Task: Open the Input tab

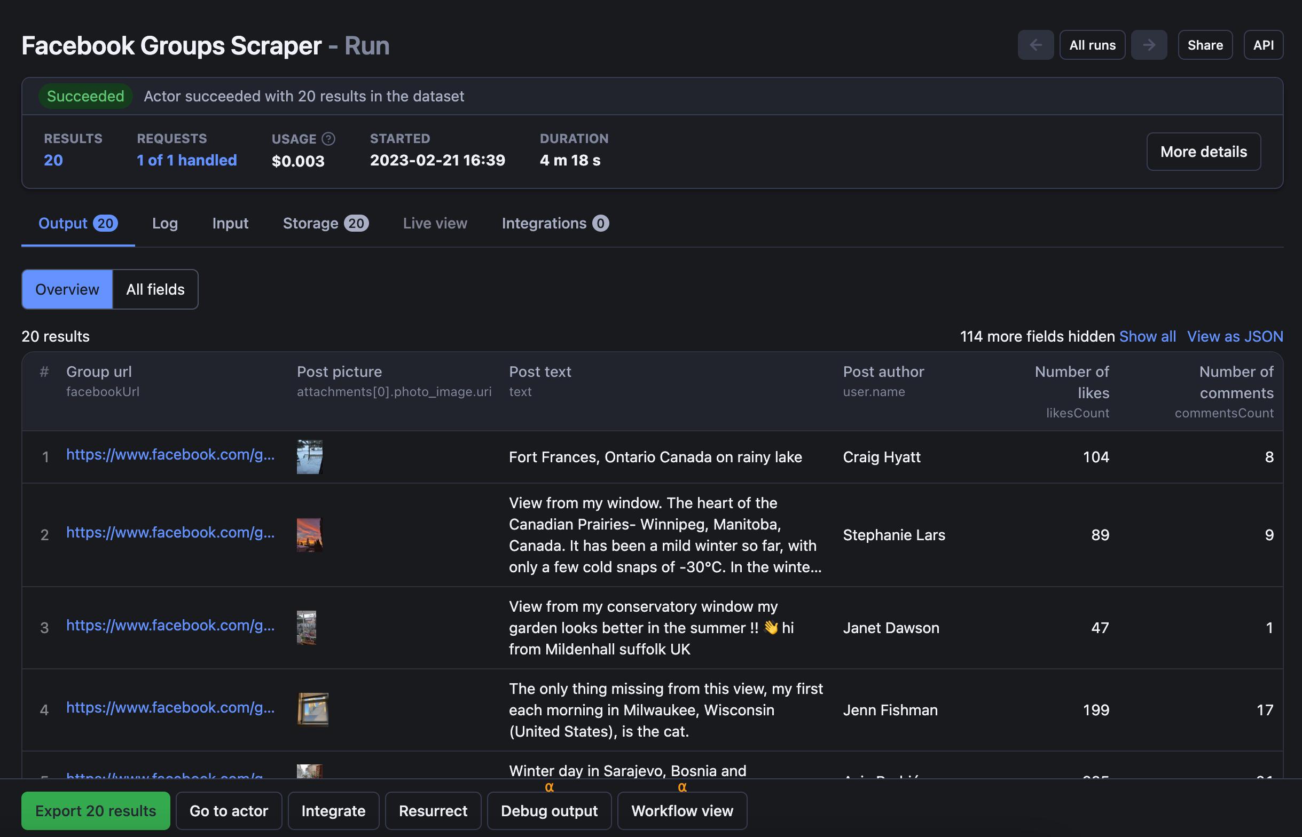Action: coord(230,223)
